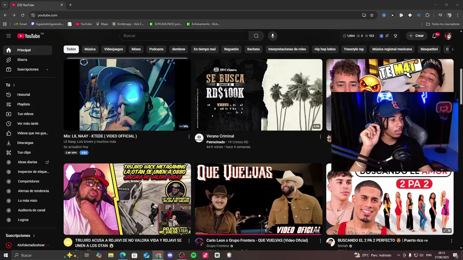Select the Música category chip
The image size is (463, 260).
90,49
